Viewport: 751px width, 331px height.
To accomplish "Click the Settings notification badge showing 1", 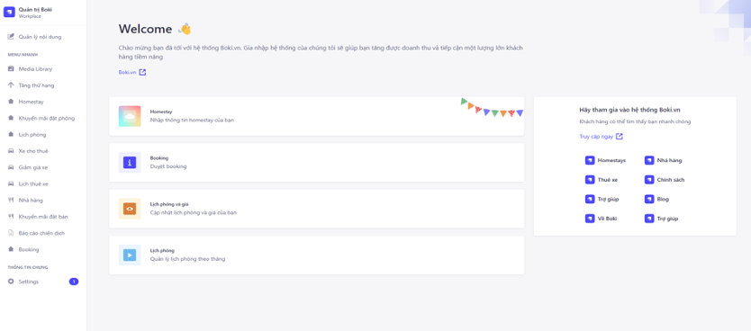I will (x=74, y=282).
